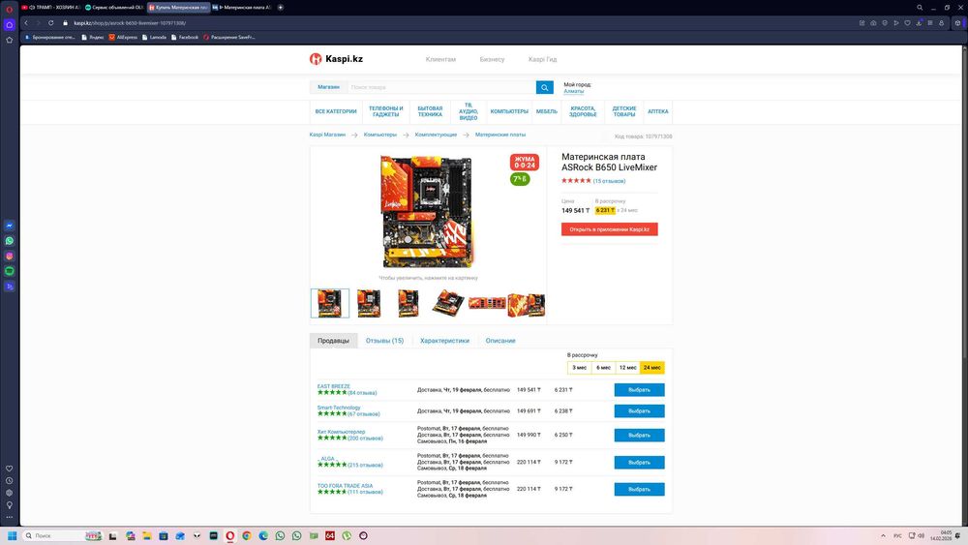Select 6 мес installment period
Screen dimensions: 968x545
point(603,367)
